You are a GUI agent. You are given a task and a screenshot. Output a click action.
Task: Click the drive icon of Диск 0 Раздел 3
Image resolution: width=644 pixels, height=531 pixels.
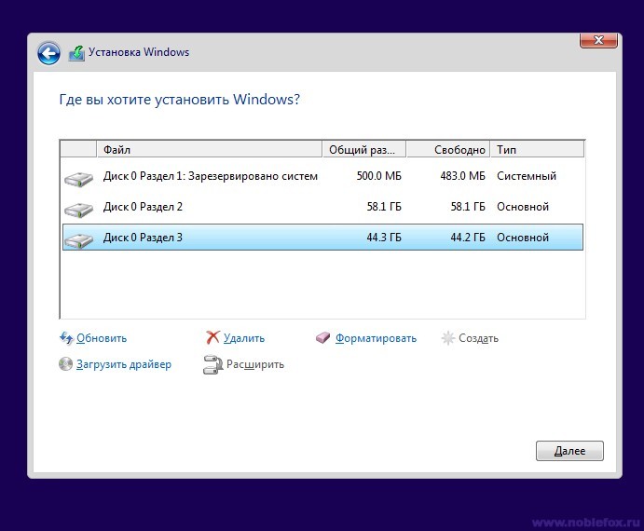79,239
